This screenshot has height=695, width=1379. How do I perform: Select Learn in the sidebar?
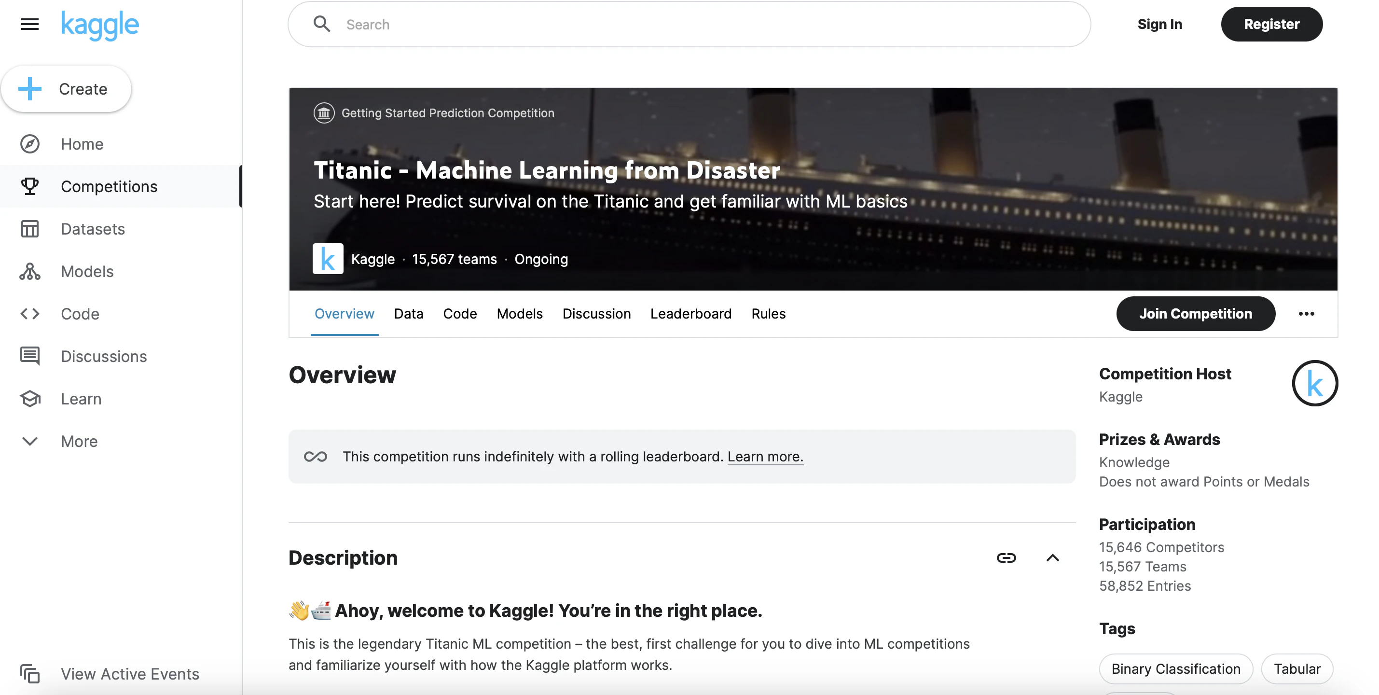[x=121, y=399]
